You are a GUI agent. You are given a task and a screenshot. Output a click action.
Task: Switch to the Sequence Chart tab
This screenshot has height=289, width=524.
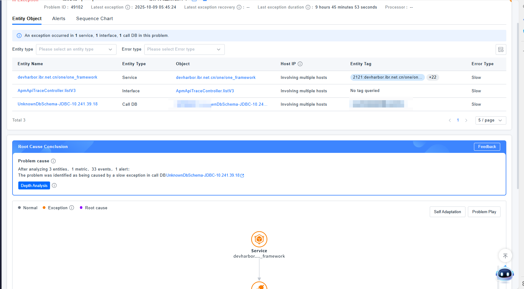click(95, 19)
